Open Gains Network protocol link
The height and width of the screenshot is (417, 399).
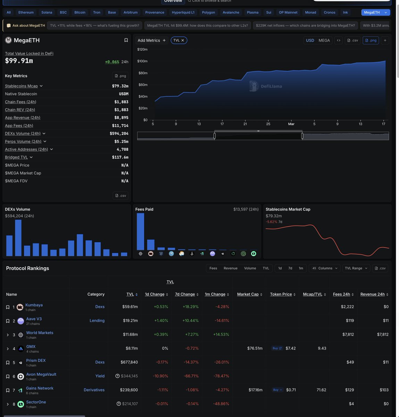[40, 388]
